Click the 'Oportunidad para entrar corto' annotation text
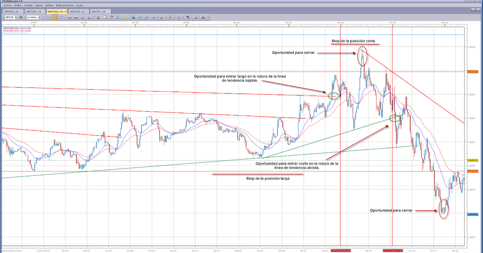This screenshot has height=253, width=483. point(297,166)
